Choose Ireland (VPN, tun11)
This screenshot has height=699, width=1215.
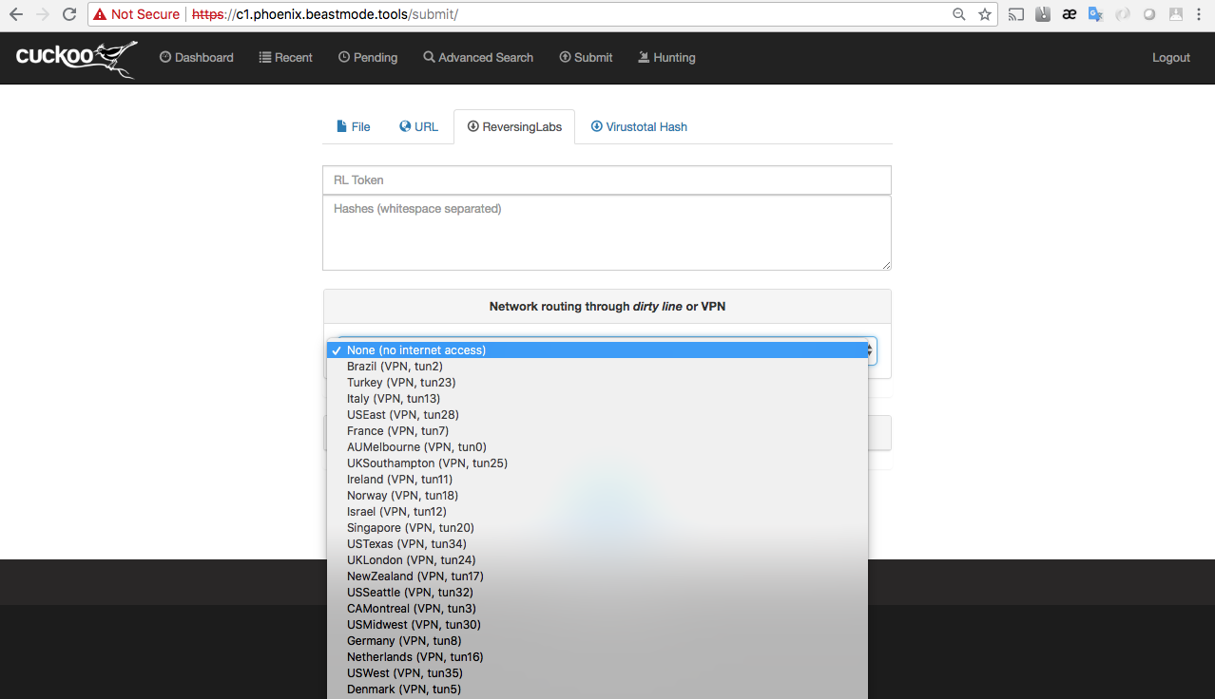(597, 480)
